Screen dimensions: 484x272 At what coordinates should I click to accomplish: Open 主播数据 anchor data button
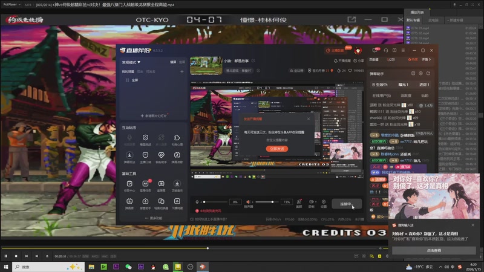click(335, 50)
